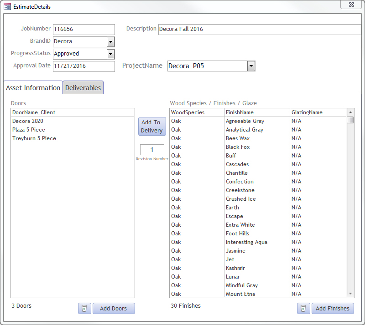Click the Add To Delivery button

click(x=152, y=127)
